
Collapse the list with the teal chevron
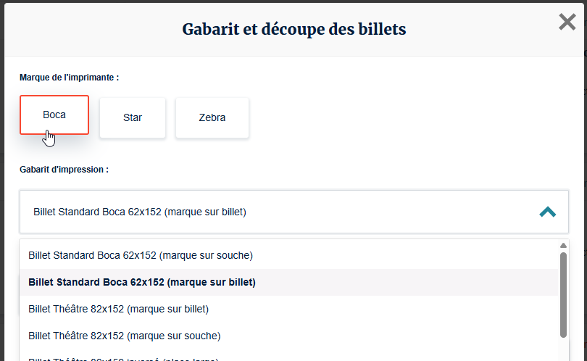click(x=547, y=212)
